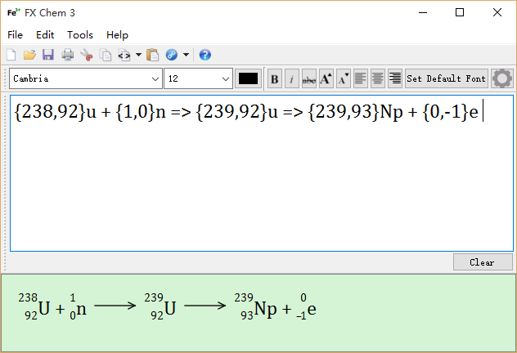517x353 pixels.
Task: Open settings with the gear icon
Action: [x=502, y=78]
